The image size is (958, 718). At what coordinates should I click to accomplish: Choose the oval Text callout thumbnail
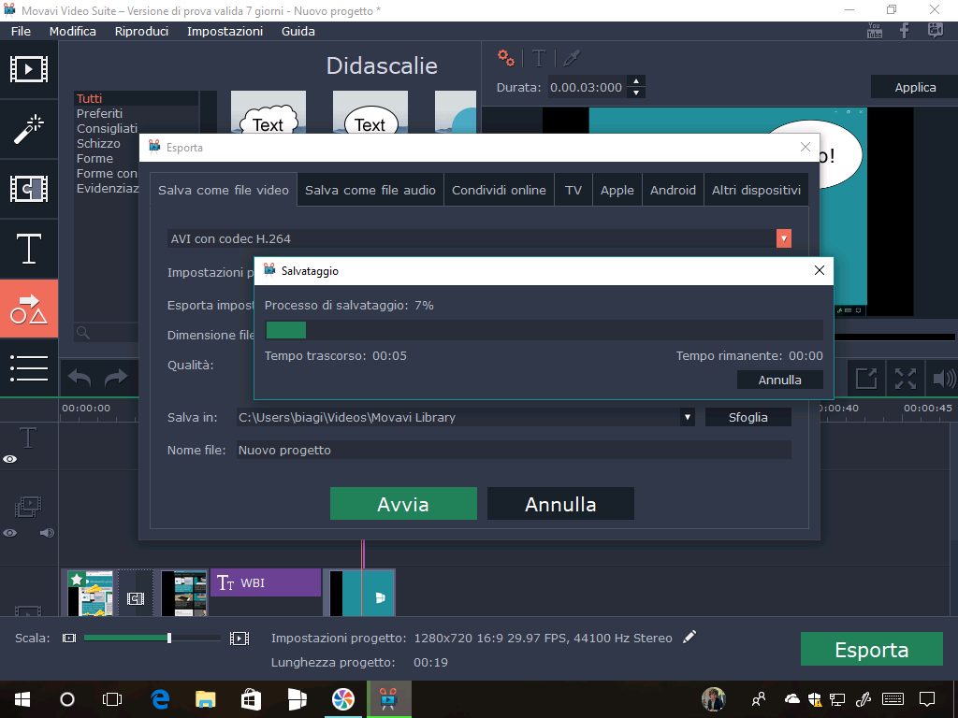pyautogui.click(x=370, y=112)
